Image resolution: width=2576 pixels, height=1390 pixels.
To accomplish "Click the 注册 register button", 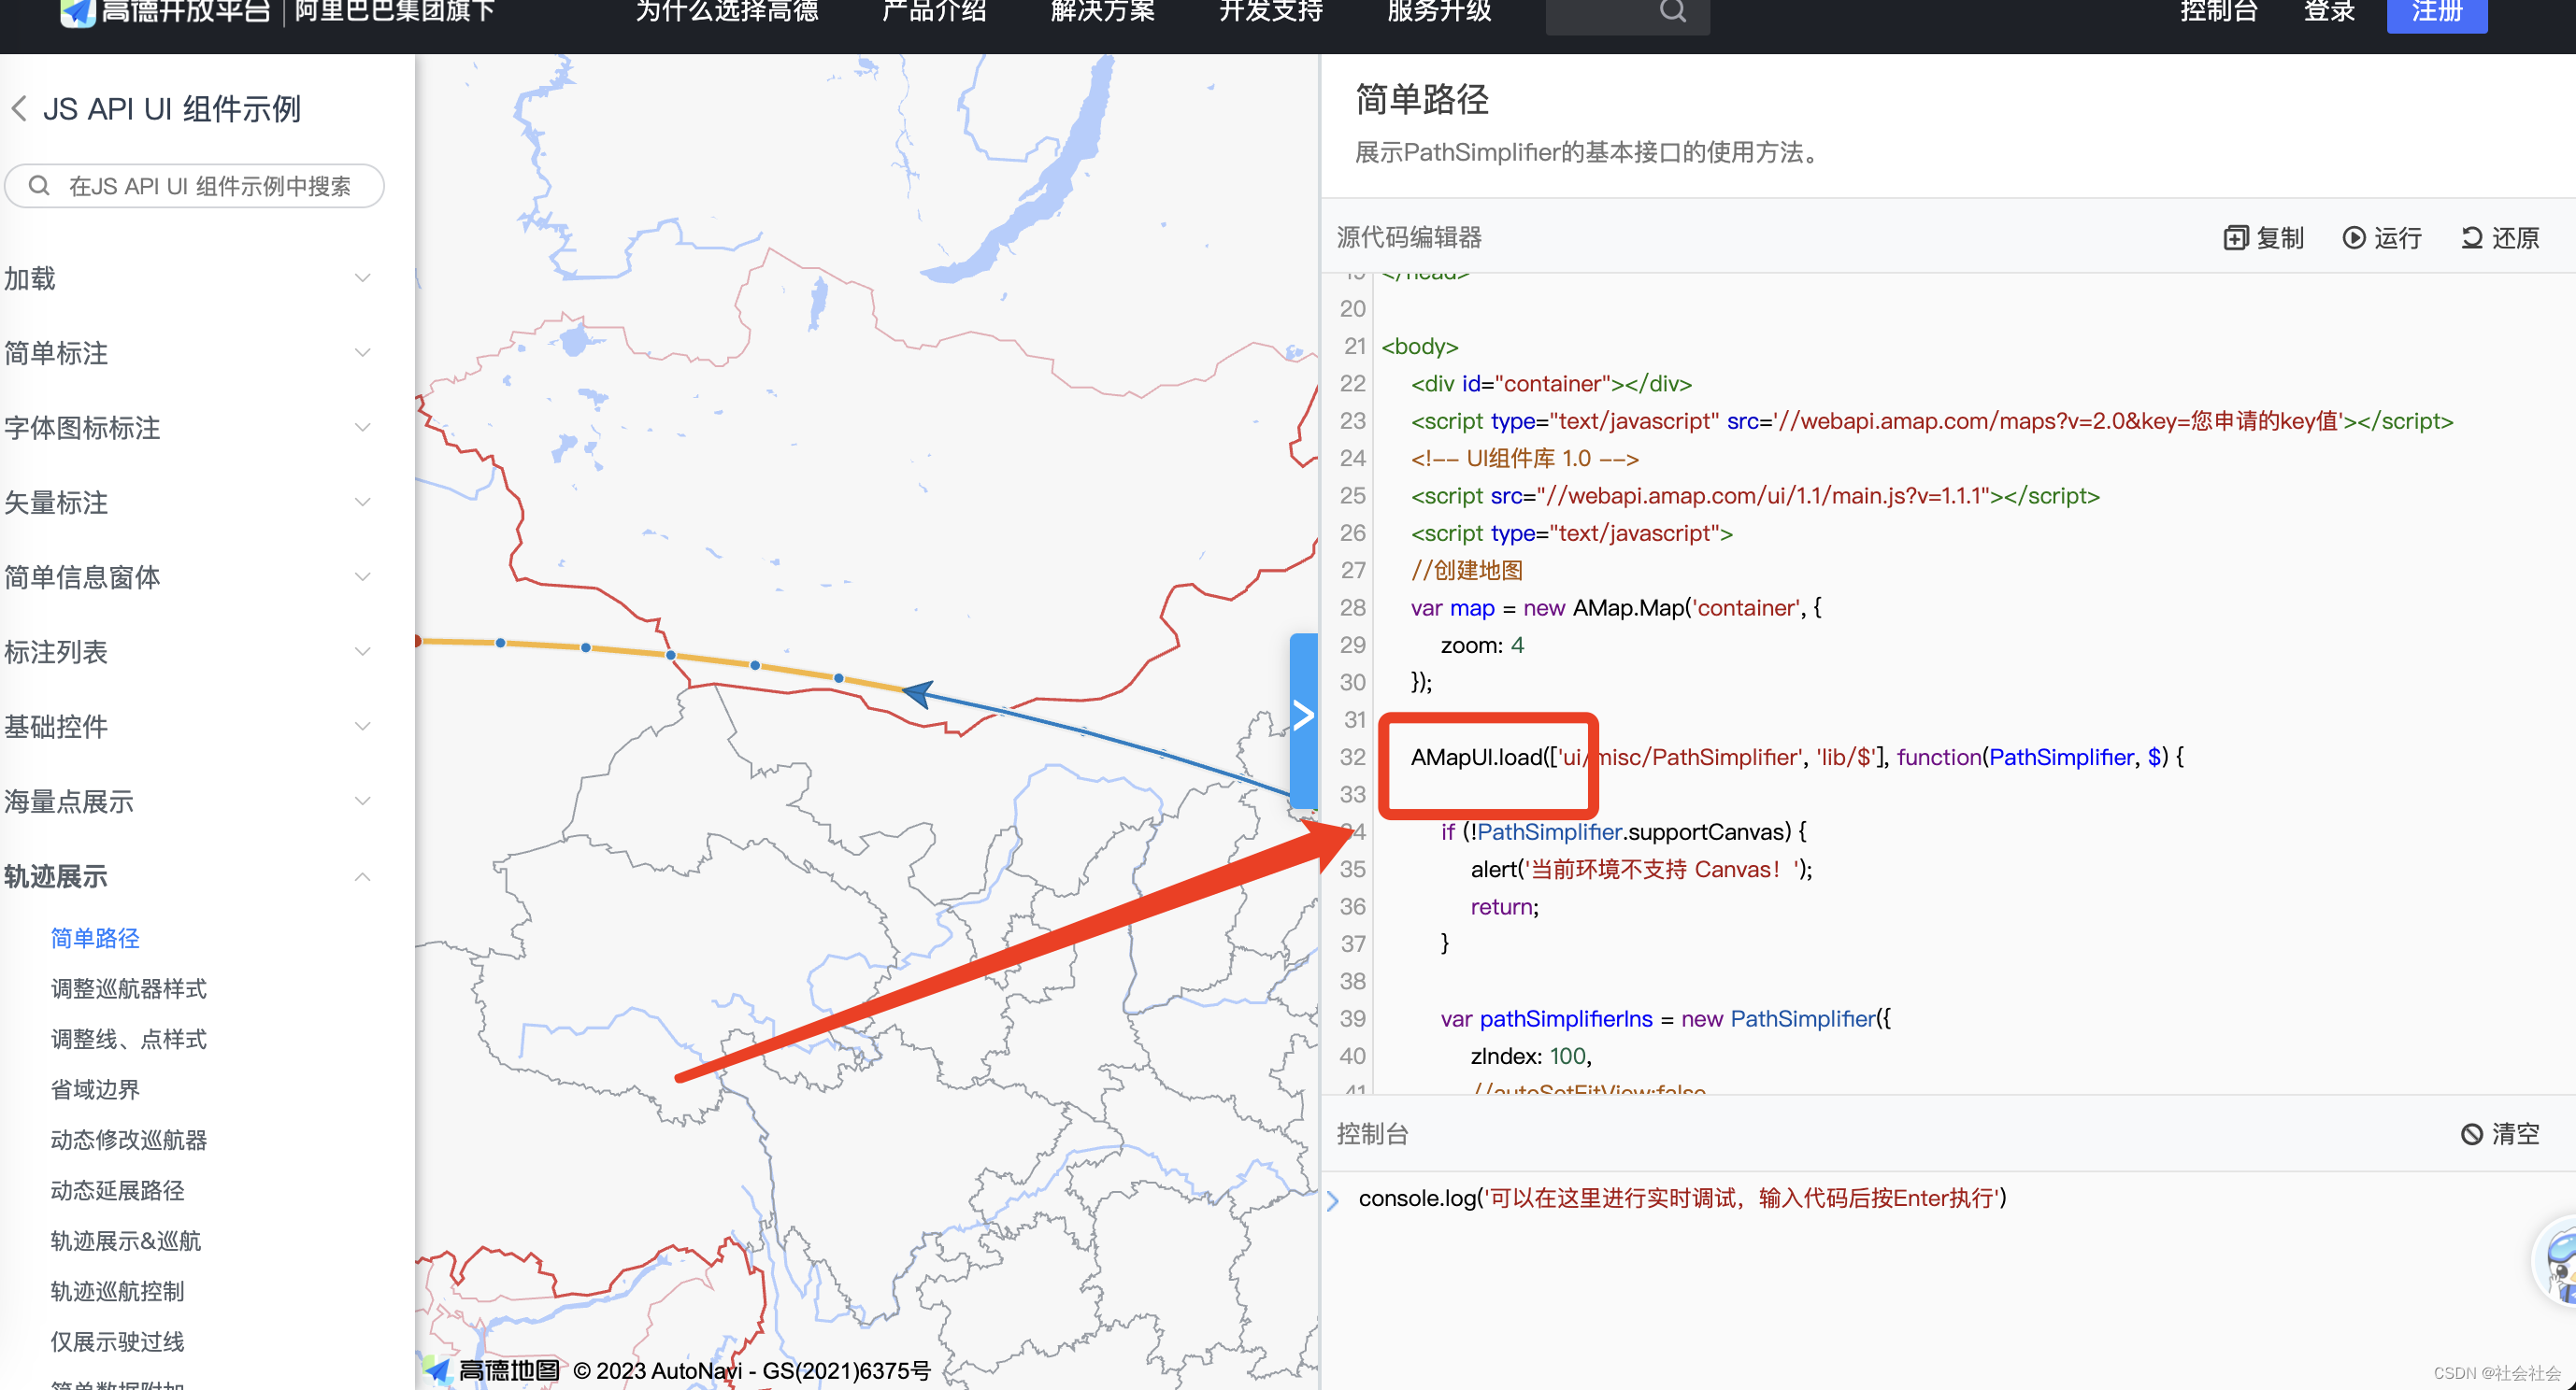I will (x=2437, y=13).
